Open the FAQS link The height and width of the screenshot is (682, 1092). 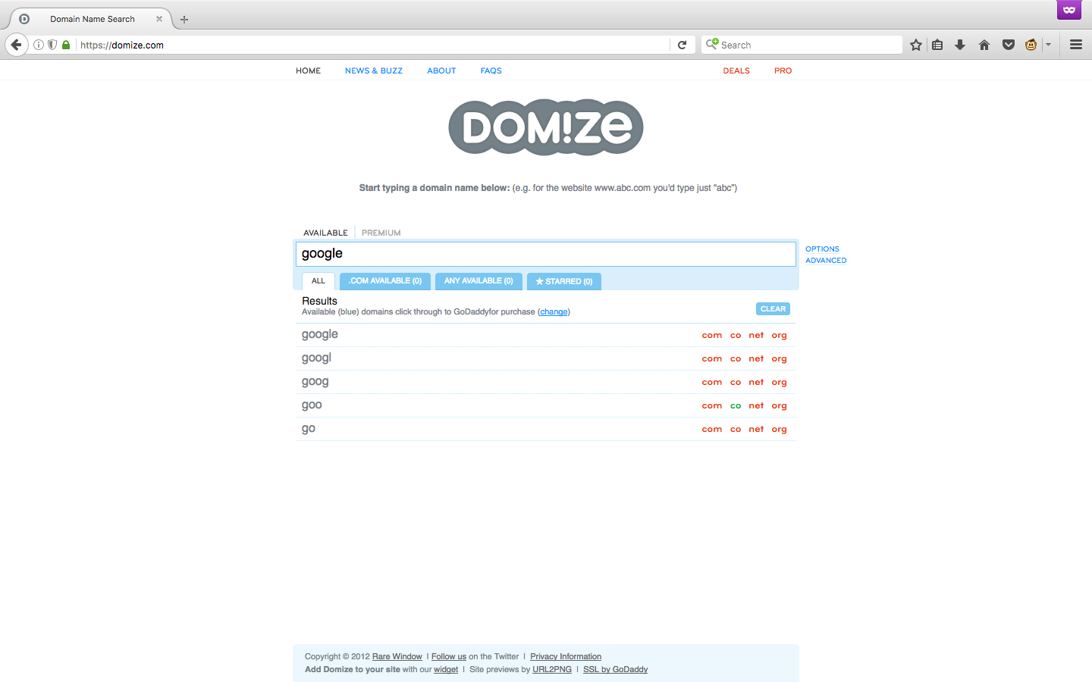pyautogui.click(x=491, y=70)
